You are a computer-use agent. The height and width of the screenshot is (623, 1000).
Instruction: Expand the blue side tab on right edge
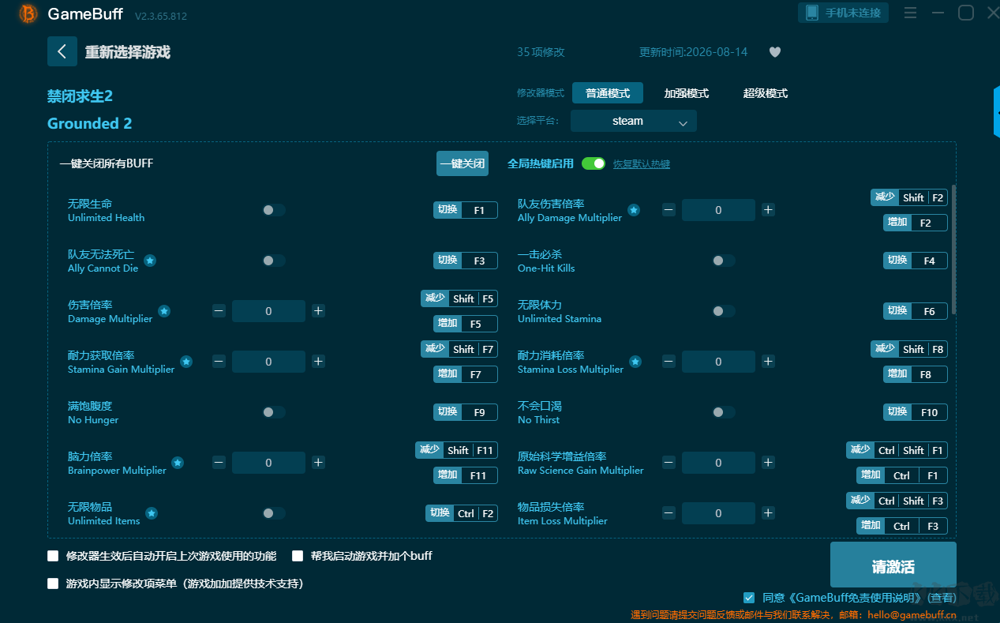tap(996, 112)
